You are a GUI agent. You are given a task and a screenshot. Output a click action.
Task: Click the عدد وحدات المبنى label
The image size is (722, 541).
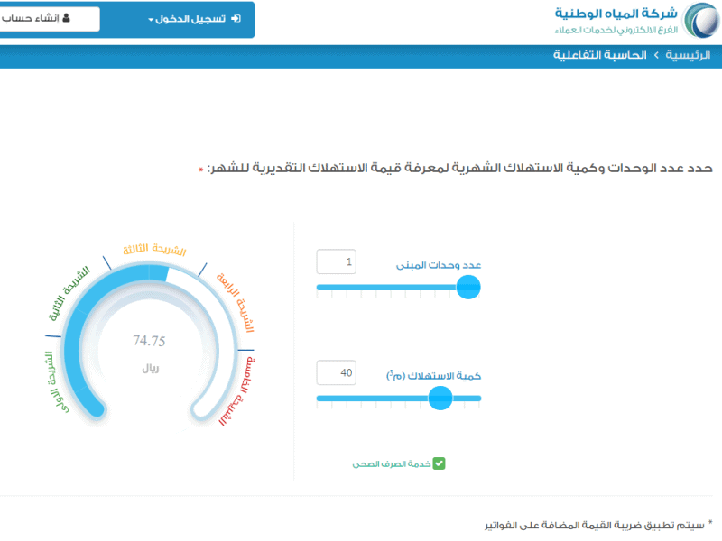coord(439,265)
